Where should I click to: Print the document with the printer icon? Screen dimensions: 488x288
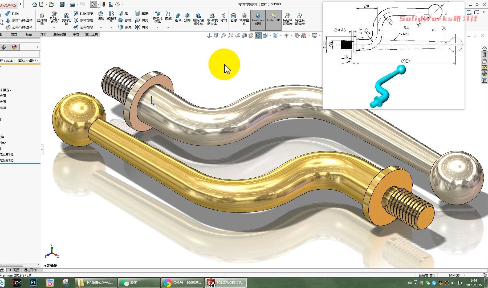tap(72, 4)
